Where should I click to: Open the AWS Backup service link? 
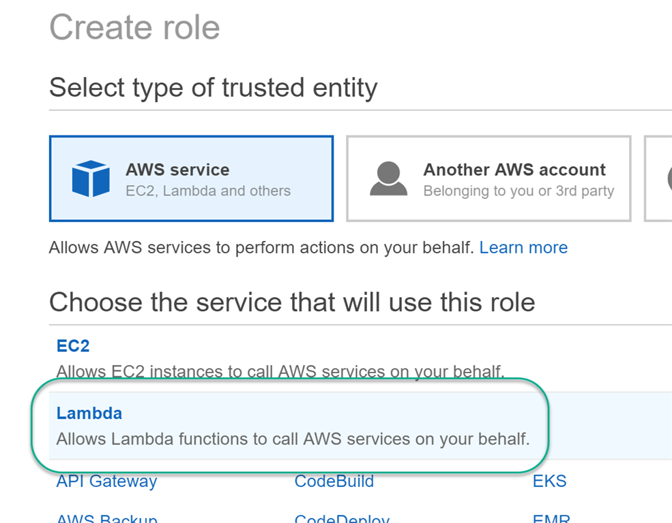pyautogui.click(x=106, y=518)
